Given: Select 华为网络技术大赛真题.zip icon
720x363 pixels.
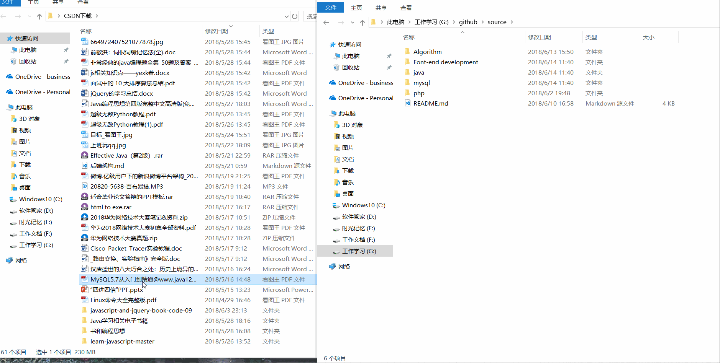Looking at the screenshot, I should click(x=84, y=238).
